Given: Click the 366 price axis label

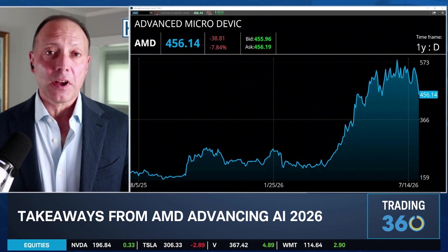Looking at the screenshot, I should pos(424,120).
